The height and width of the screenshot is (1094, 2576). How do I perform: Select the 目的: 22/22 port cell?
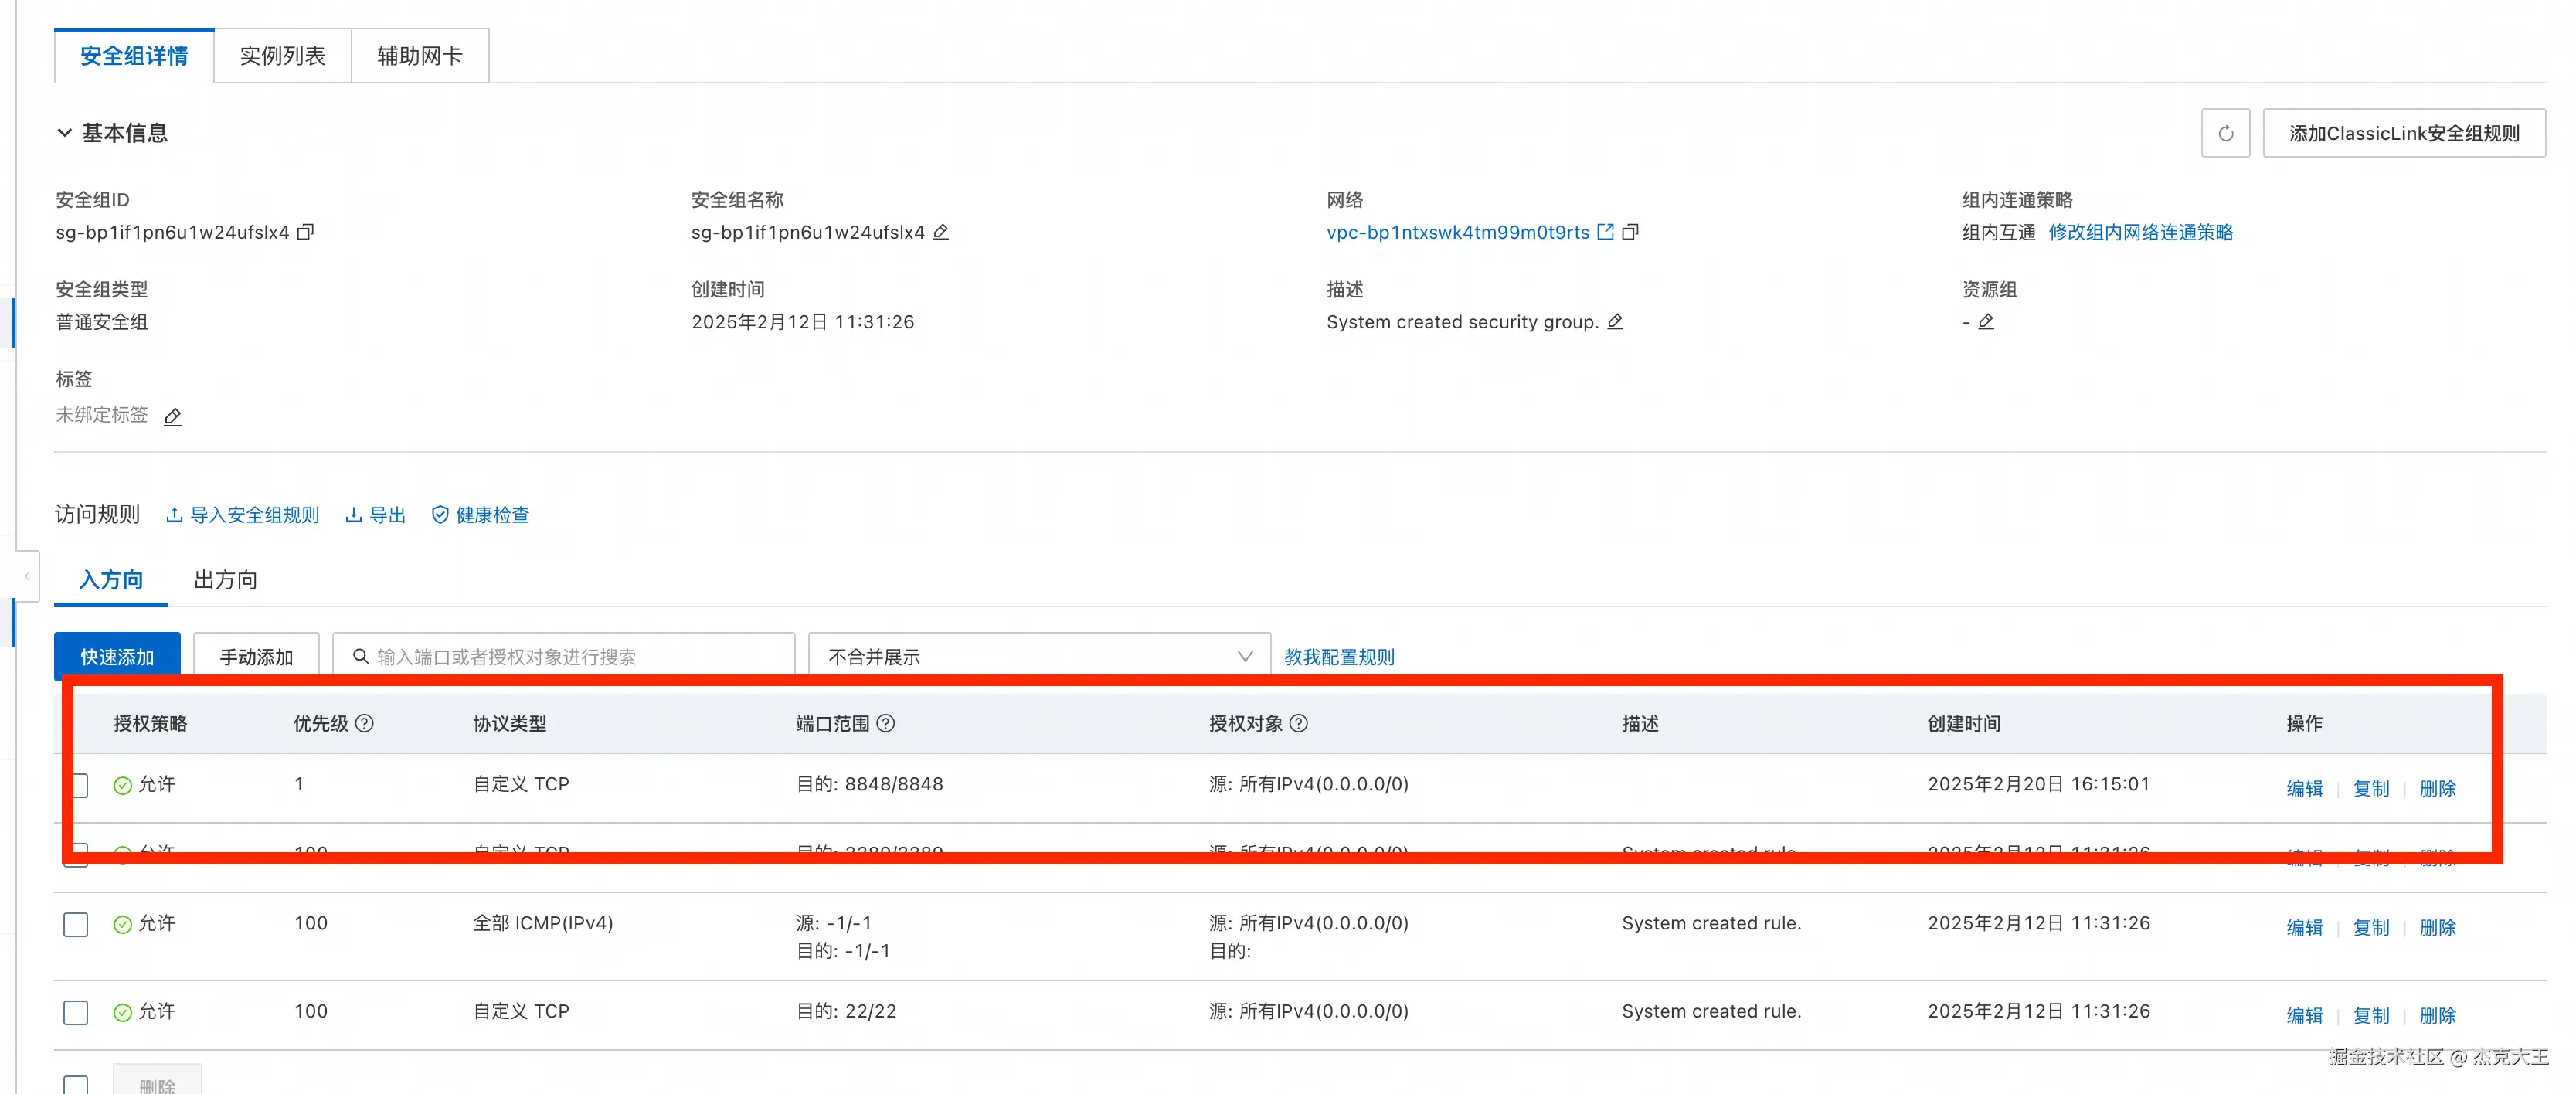tap(846, 1011)
